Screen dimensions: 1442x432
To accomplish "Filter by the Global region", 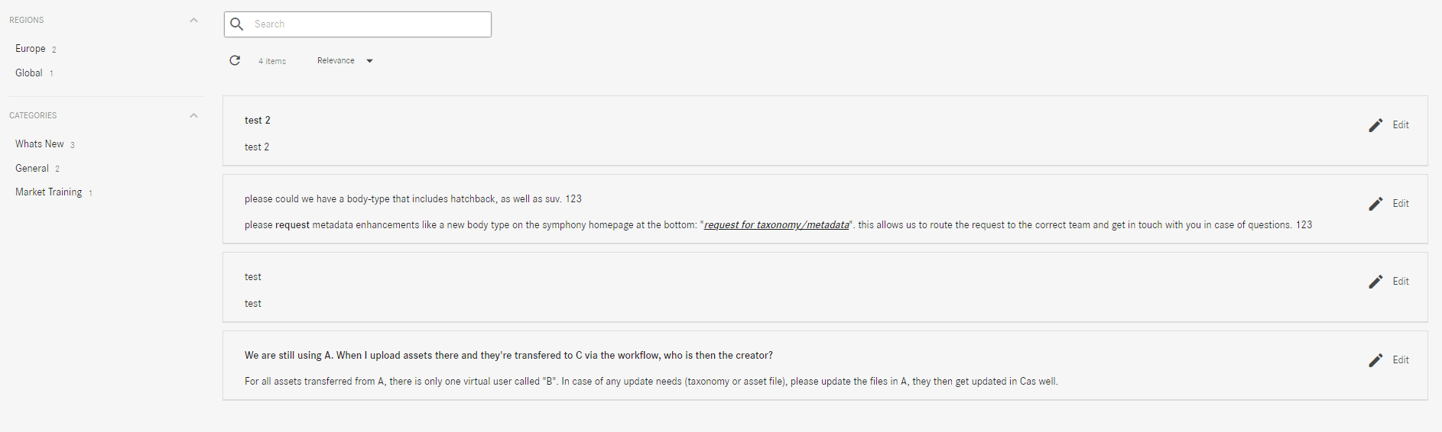I will (x=29, y=73).
